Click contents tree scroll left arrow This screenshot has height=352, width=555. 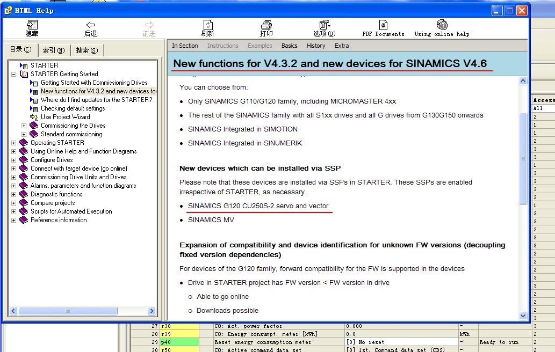pos(13,311)
